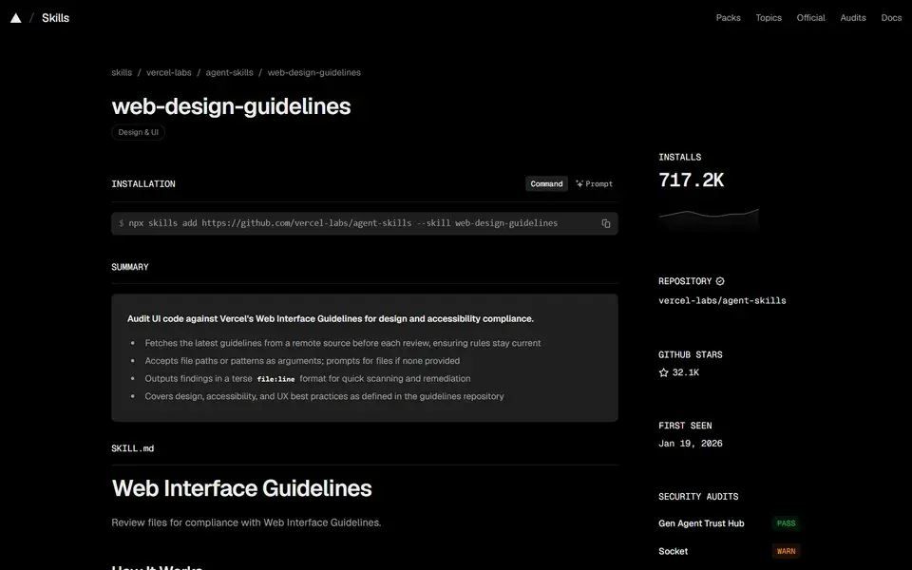Open the Audits page
912x570 pixels.
click(x=853, y=18)
